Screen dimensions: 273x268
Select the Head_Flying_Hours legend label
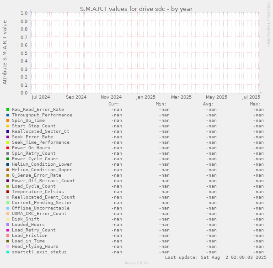pyautogui.click(x=35, y=247)
